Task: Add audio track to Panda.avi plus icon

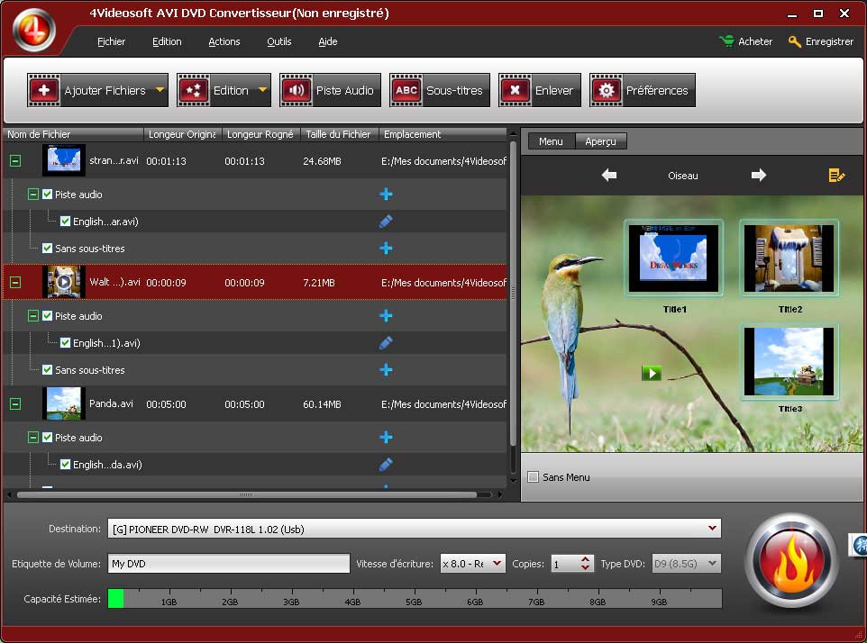Action: click(x=386, y=438)
